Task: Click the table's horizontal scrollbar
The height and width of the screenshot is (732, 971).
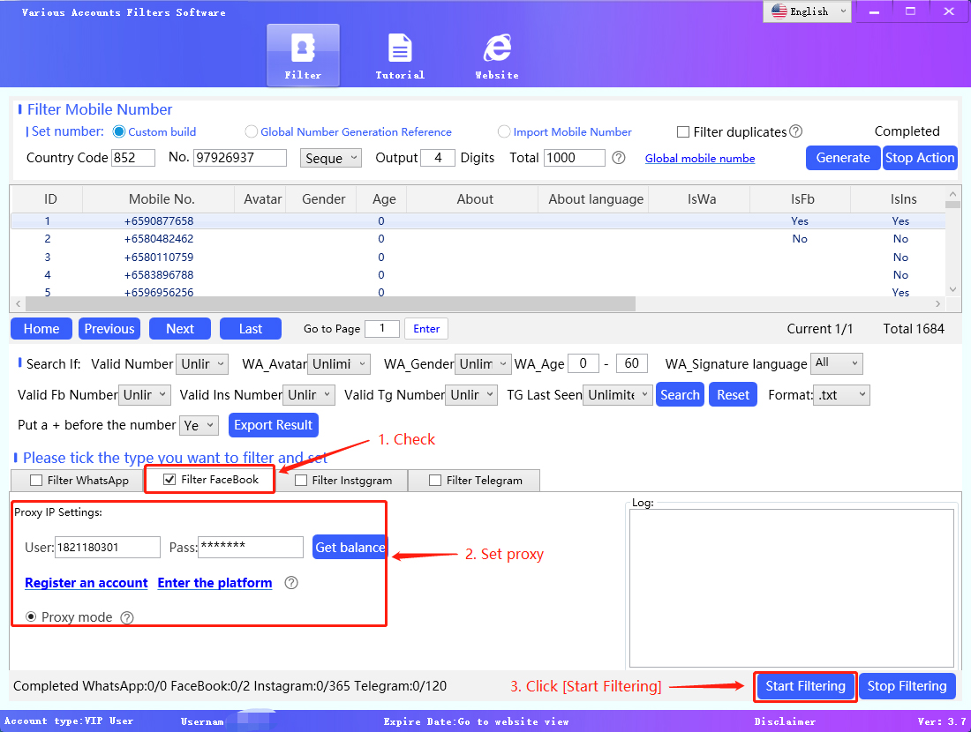Action: tap(330, 303)
